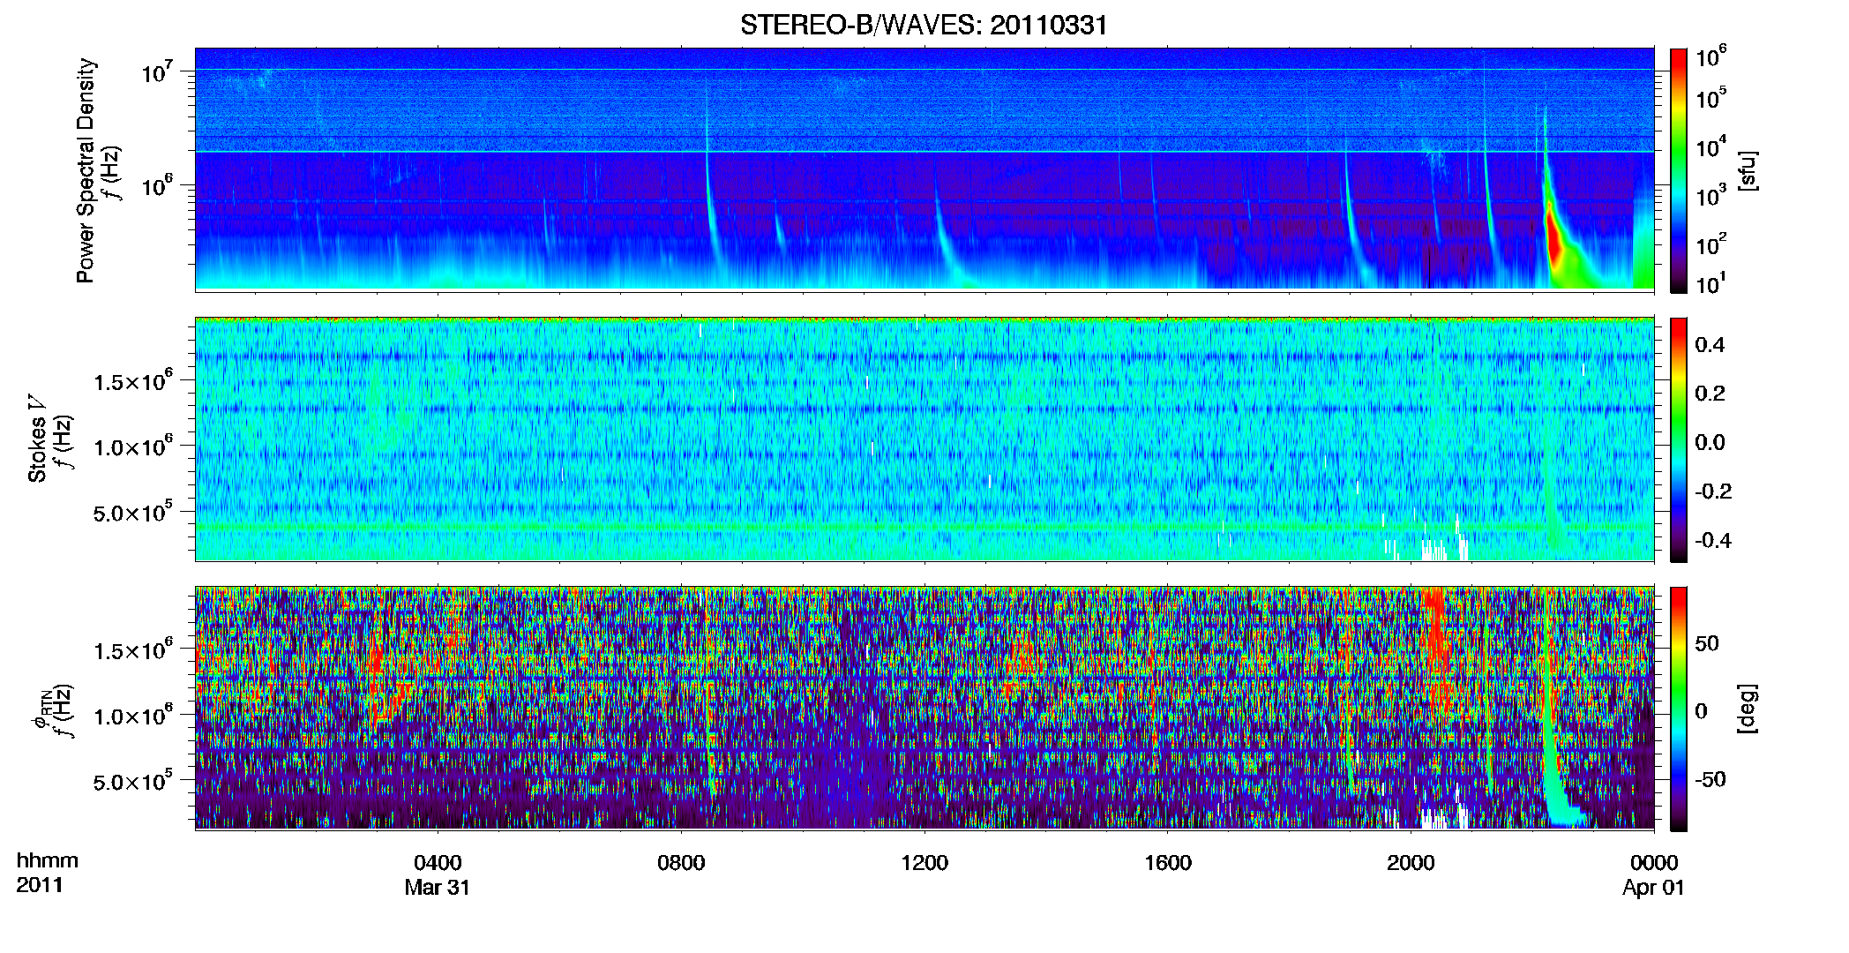
Task: Click the Stokes V color bar
Action: pos(1679,439)
